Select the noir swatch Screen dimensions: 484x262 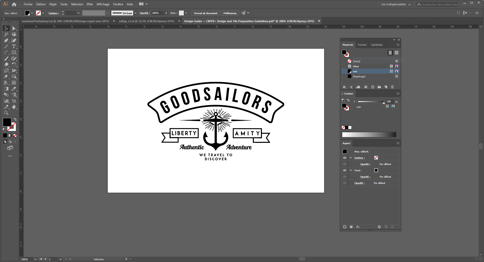355,72
